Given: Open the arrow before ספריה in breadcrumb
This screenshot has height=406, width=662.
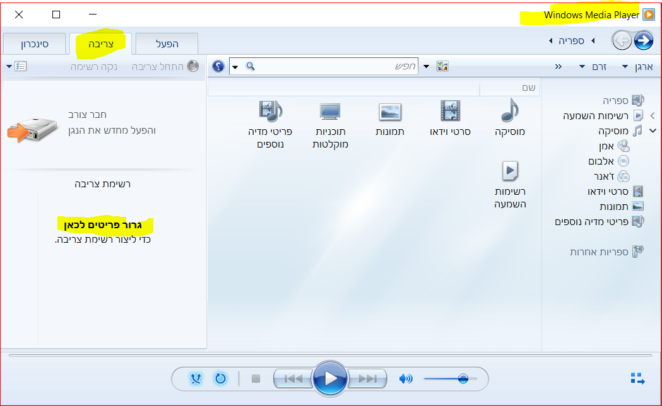Looking at the screenshot, I should [593, 41].
